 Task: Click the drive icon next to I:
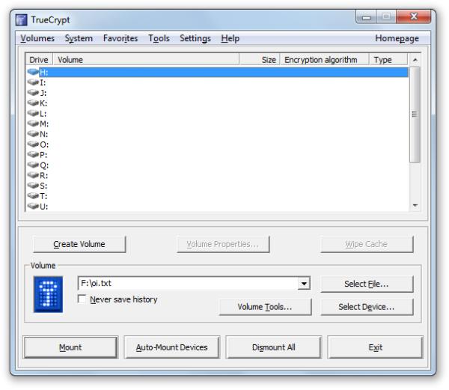(33, 82)
